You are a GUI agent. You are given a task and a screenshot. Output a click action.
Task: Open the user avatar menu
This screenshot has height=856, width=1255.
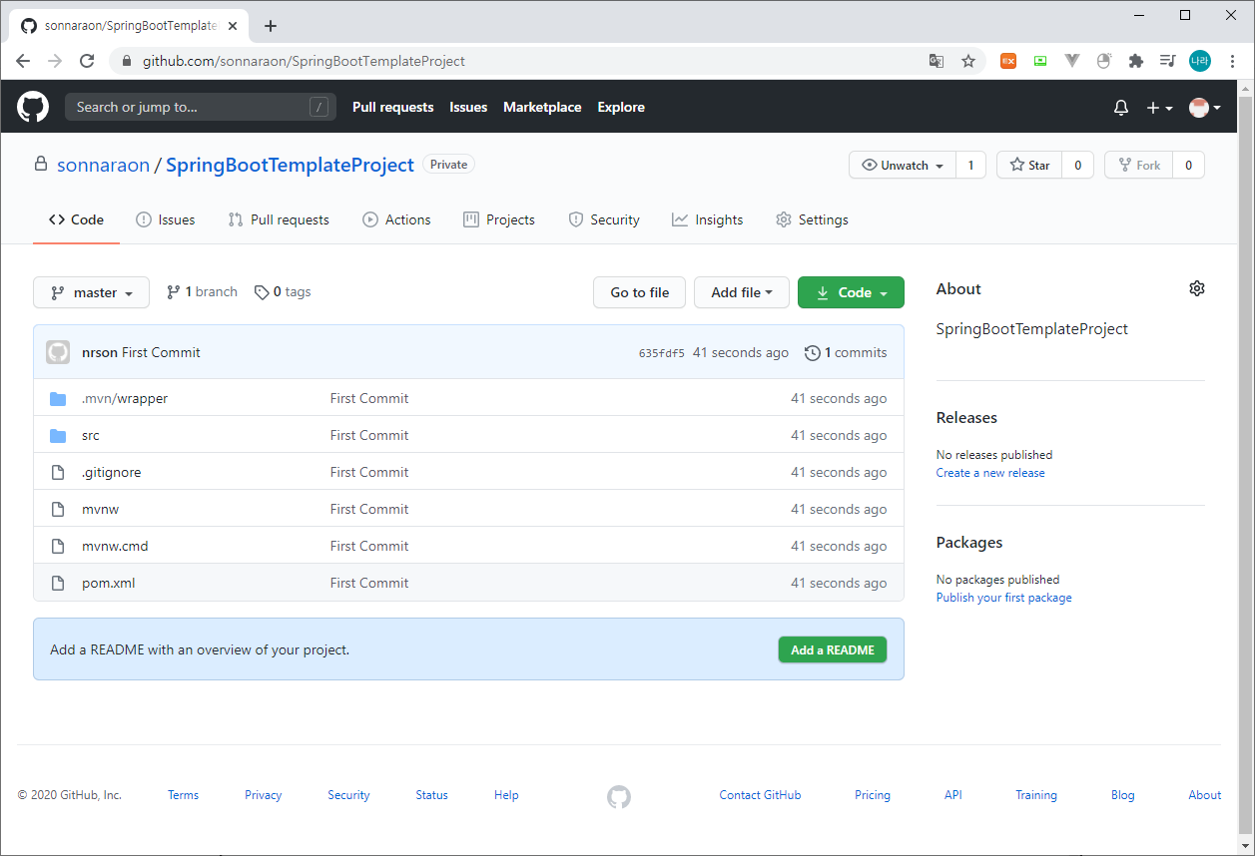(x=1205, y=108)
